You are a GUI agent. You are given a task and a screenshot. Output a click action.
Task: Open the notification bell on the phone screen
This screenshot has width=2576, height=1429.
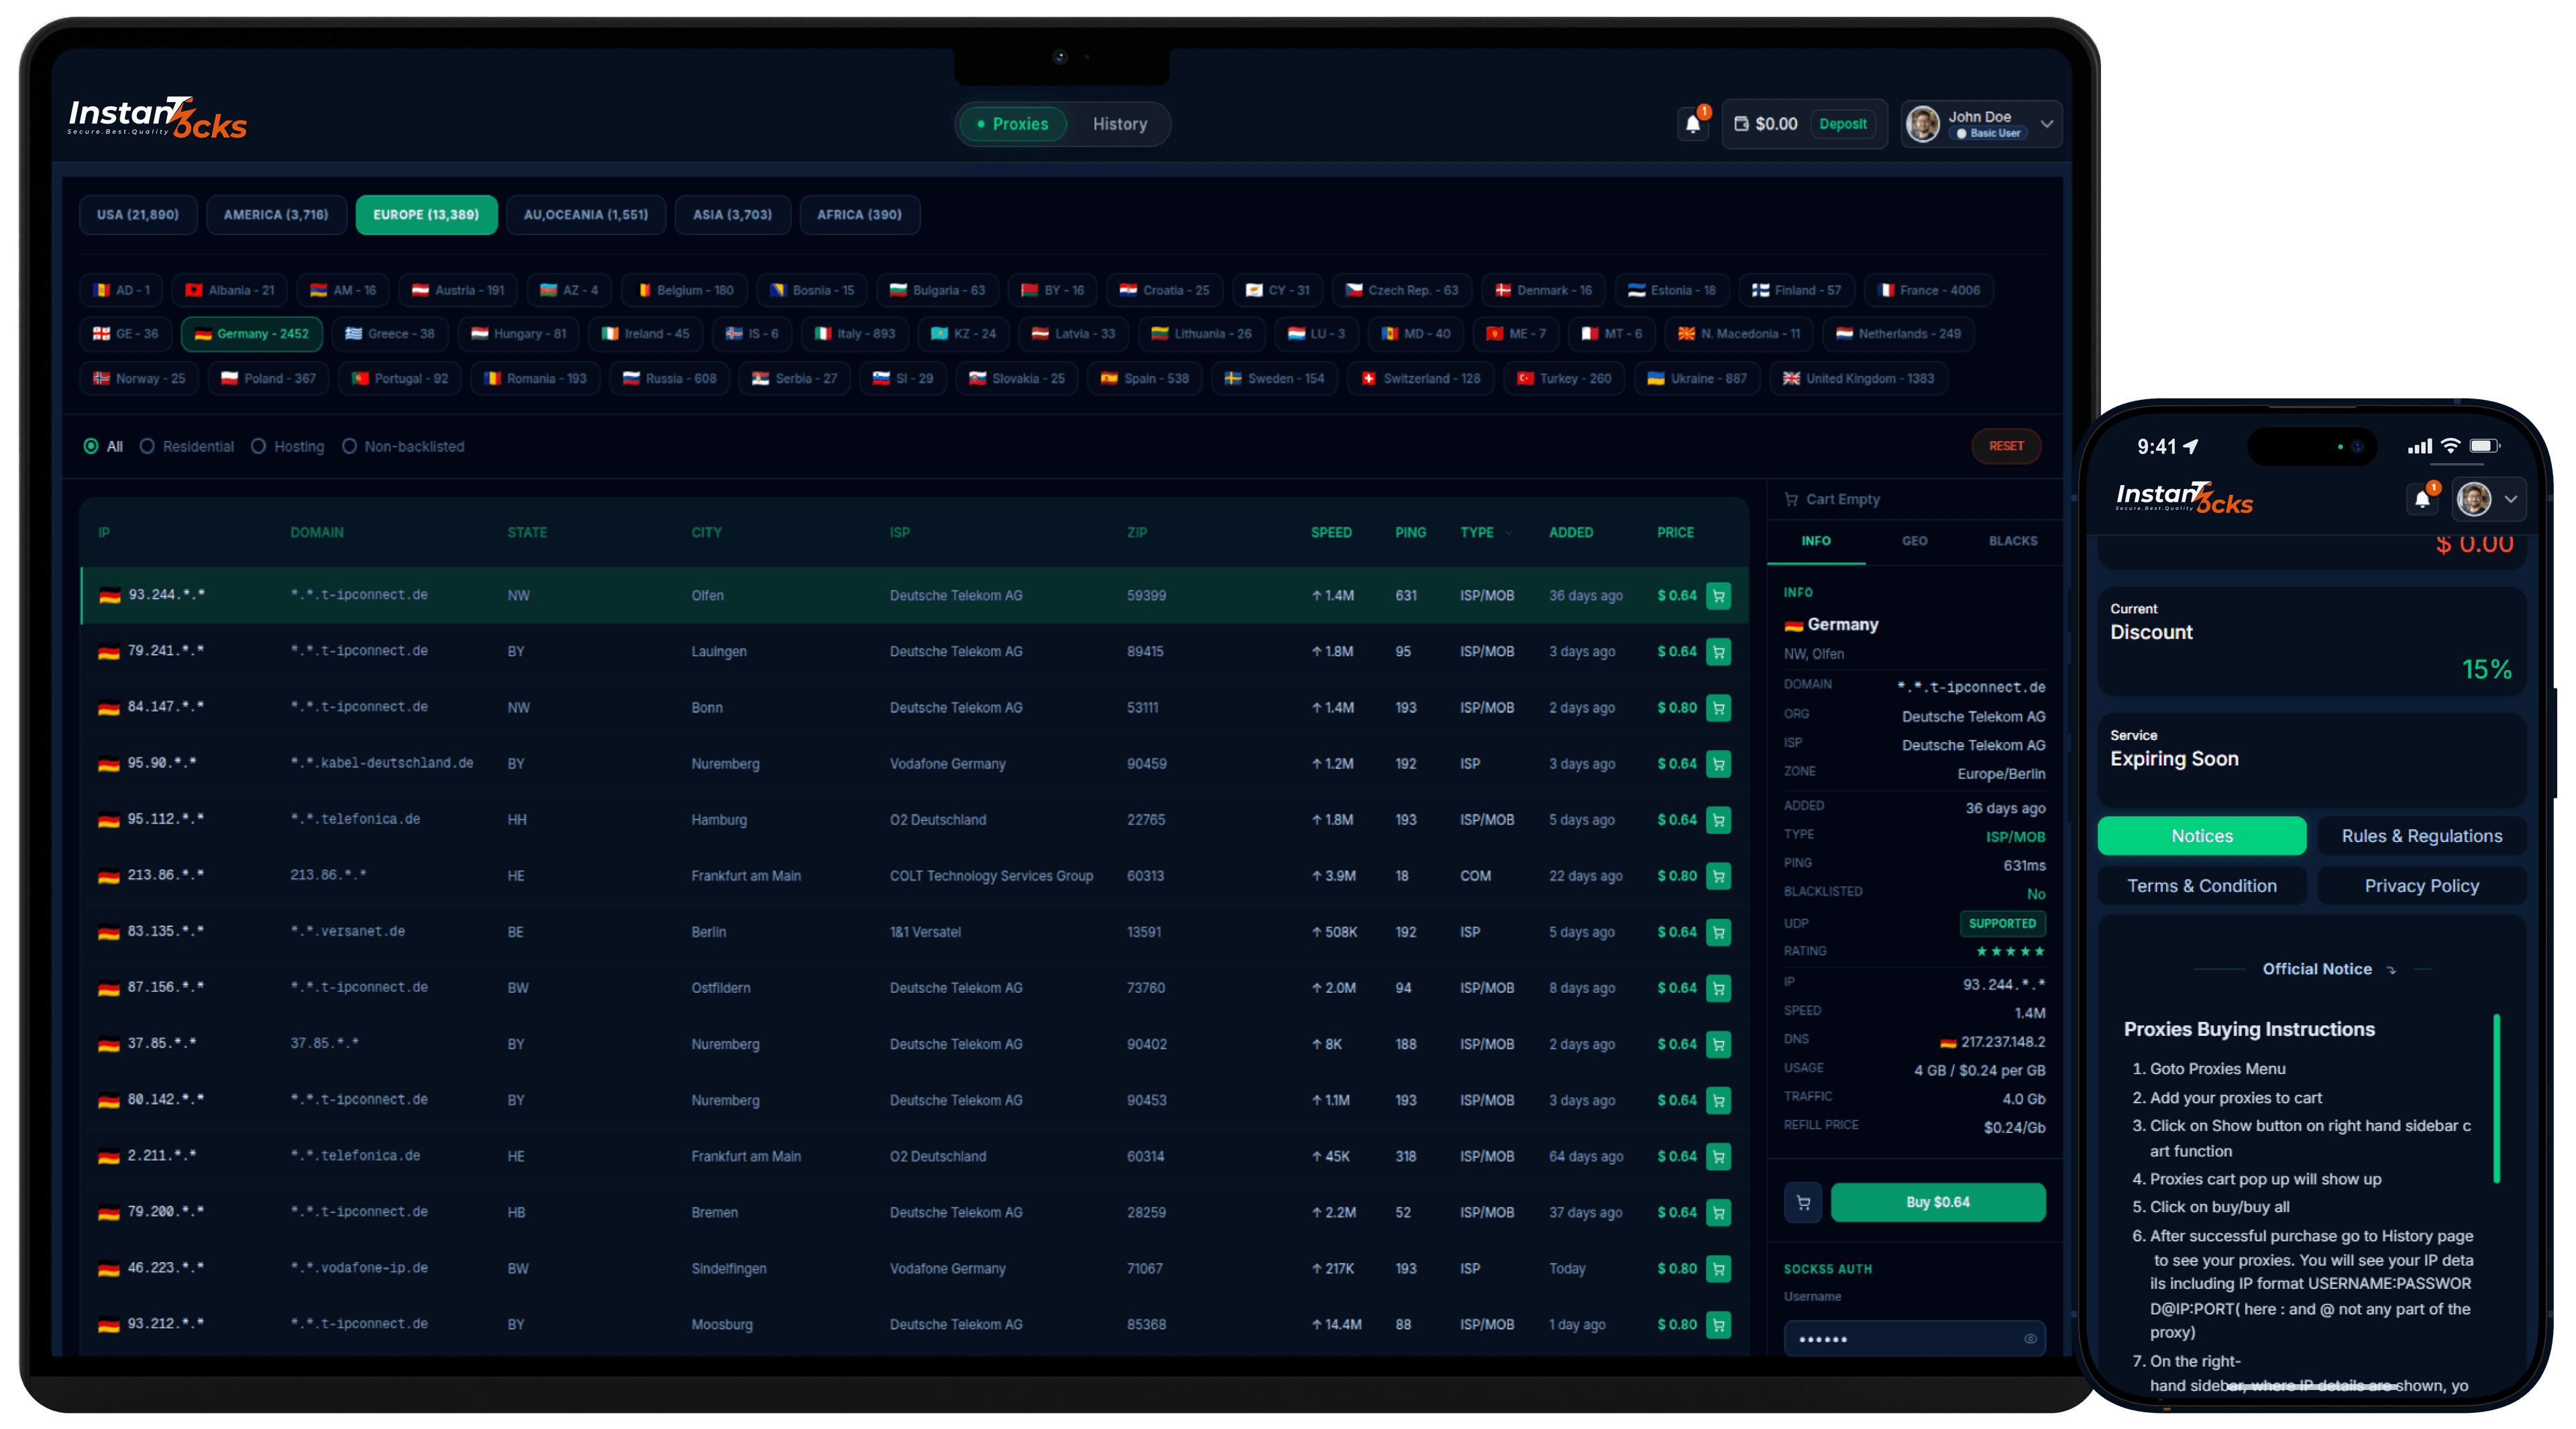click(2422, 499)
